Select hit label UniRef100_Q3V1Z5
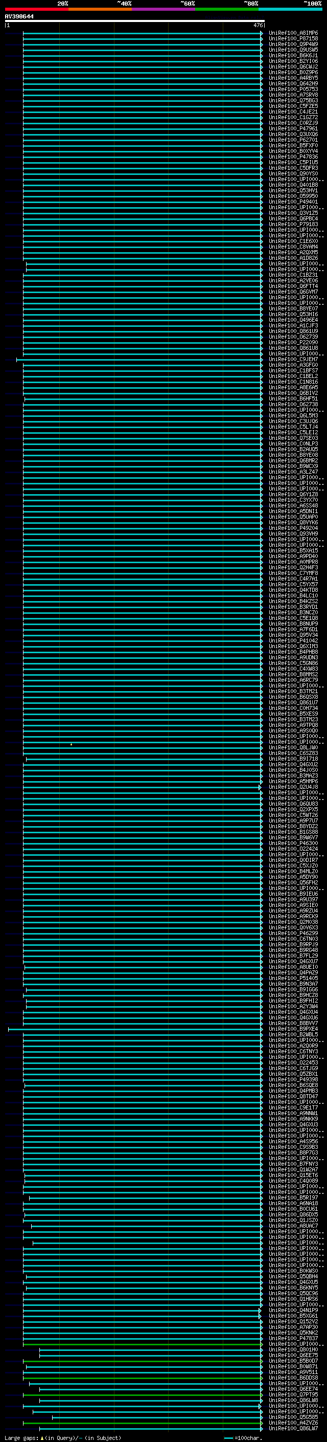This screenshot has height=1442, width=327. click(x=293, y=213)
